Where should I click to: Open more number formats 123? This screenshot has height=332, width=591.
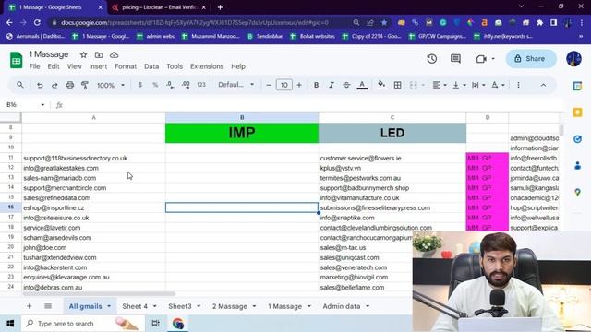point(201,85)
